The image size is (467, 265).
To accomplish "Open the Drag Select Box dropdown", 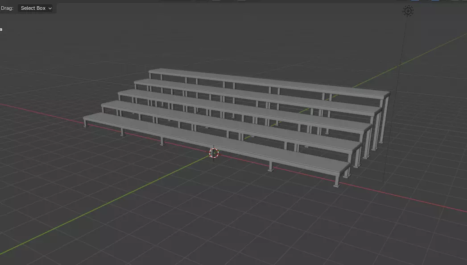I will coord(36,8).
